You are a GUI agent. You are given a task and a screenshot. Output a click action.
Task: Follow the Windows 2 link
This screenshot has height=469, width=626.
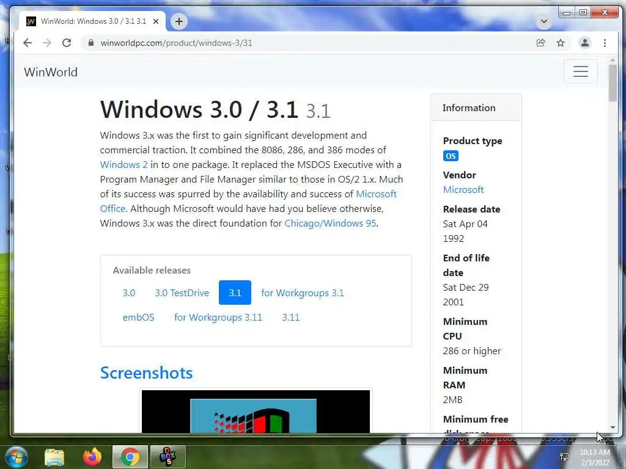pyautogui.click(x=123, y=164)
